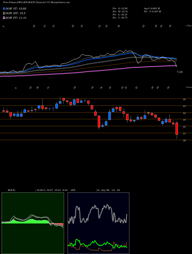The height and width of the screenshot is (254, 192).
Task: Click the 'Pre V: 0.107 M' value
Action: click(x=152, y=12)
